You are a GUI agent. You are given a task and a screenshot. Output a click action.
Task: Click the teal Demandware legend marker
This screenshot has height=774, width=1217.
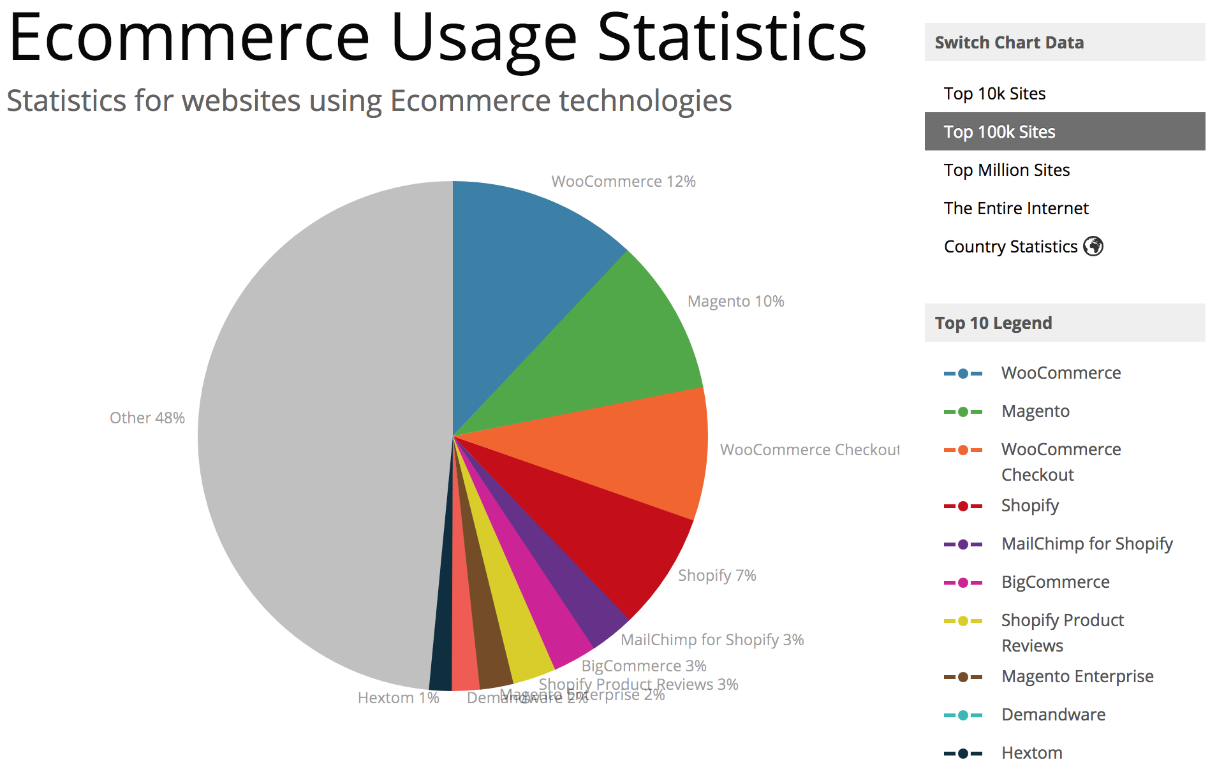(963, 715)
